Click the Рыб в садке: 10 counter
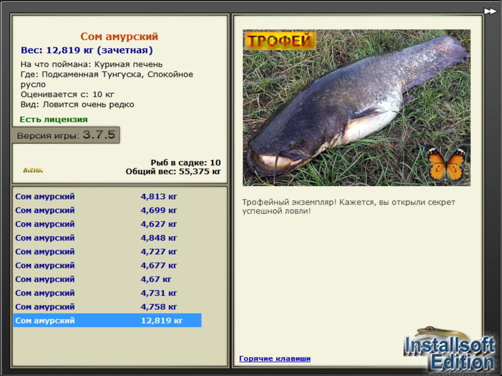This screenshot has height=376, width=502. tap(186, 162)
